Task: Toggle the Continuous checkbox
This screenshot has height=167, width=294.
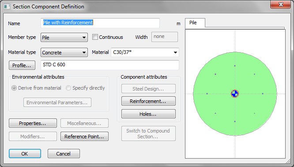Action: [x=95, y=37]
